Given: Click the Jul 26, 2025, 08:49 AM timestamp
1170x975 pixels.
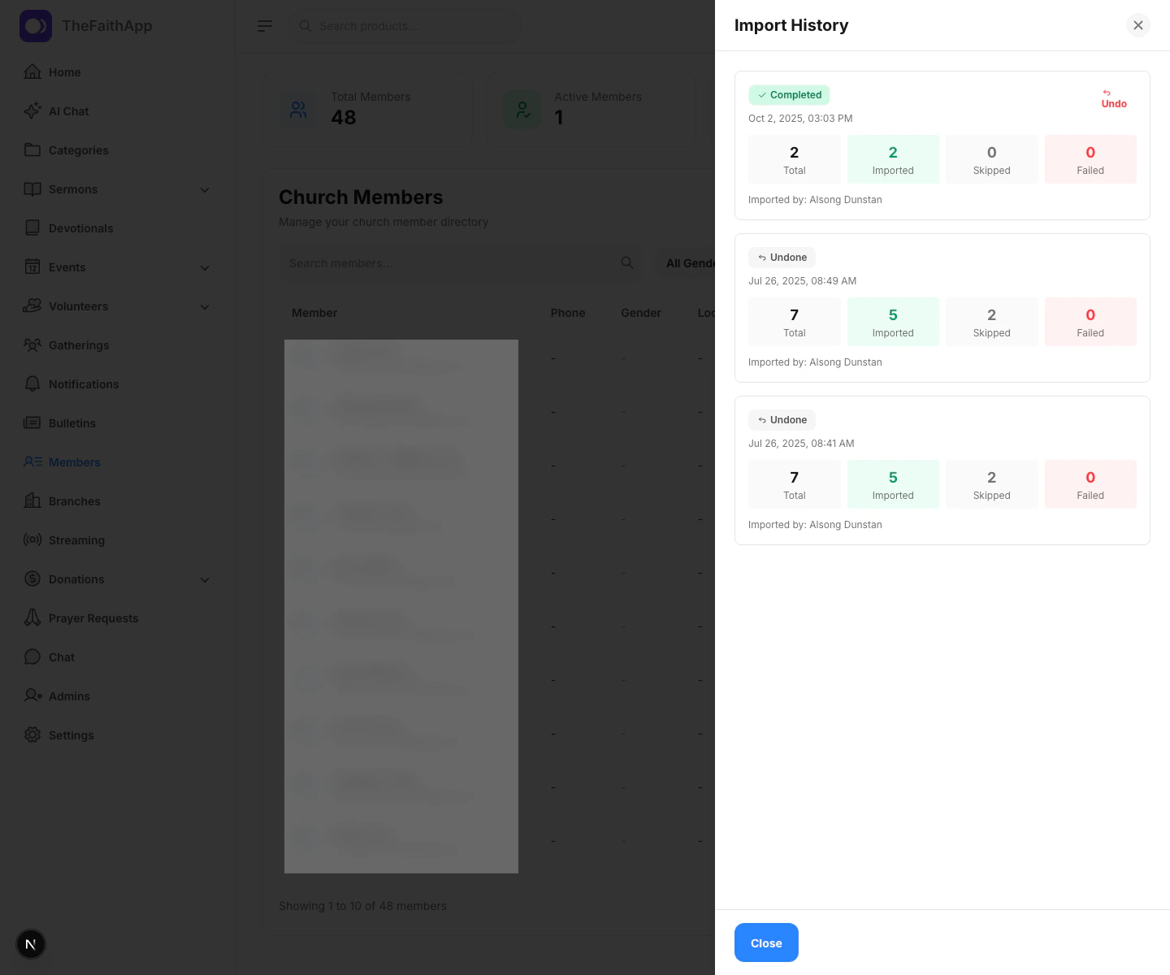Looking at the screenshot, I should (802, 281).
